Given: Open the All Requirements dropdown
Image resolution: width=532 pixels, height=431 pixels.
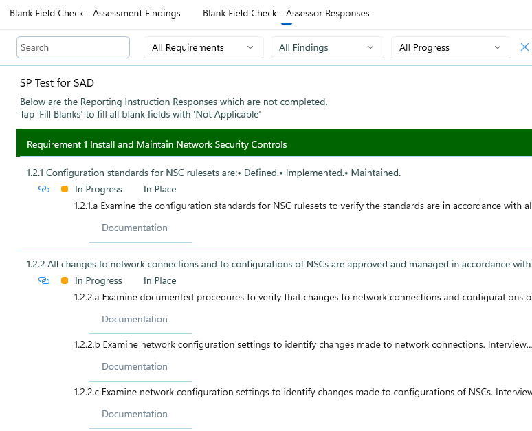Looking at the screenshot, I should pyautogui.click(x=203, y=47).
